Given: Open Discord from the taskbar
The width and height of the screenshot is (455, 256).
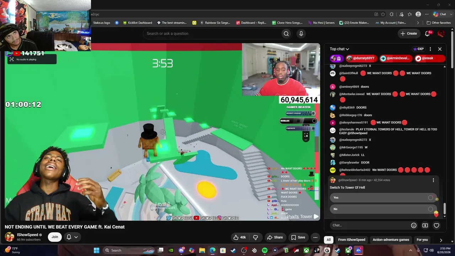Looking at the screenshot, I should coord(181,250).
